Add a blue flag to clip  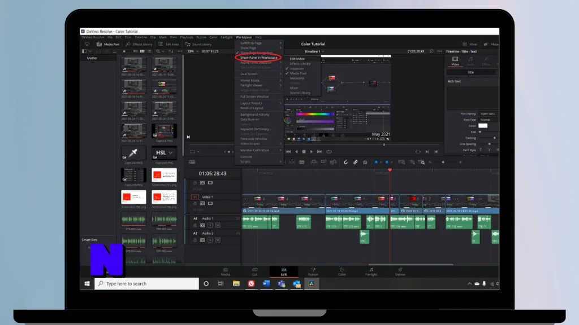[376, 162]
